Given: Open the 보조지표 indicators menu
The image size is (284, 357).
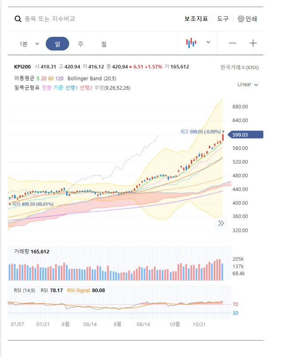Looking at the screenshot, I should pyautogui.click(x=196, y=19).
